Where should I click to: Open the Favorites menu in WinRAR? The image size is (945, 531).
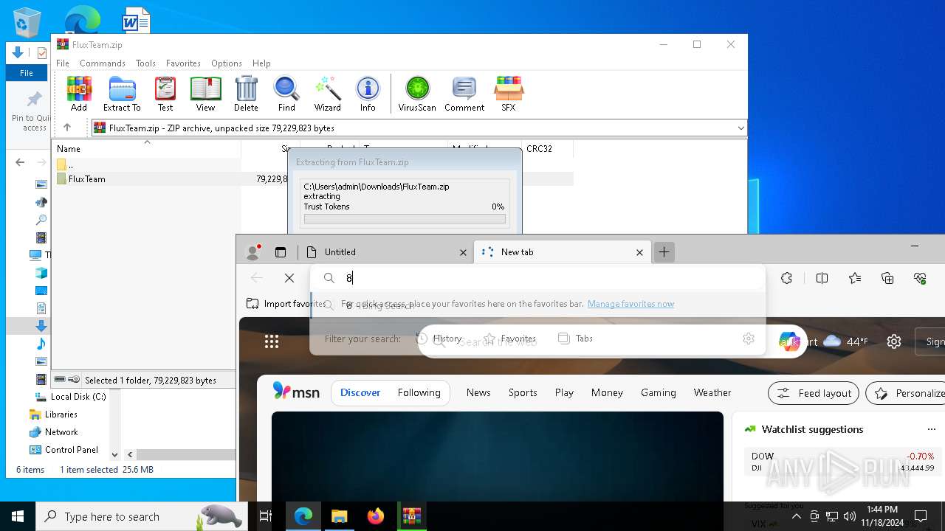pyautogui.click(x=183, y=63)
